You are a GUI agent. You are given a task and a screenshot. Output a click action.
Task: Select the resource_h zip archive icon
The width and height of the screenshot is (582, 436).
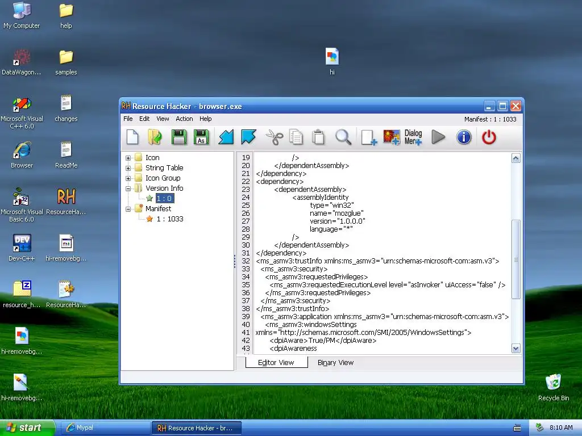tap(22, 295)
